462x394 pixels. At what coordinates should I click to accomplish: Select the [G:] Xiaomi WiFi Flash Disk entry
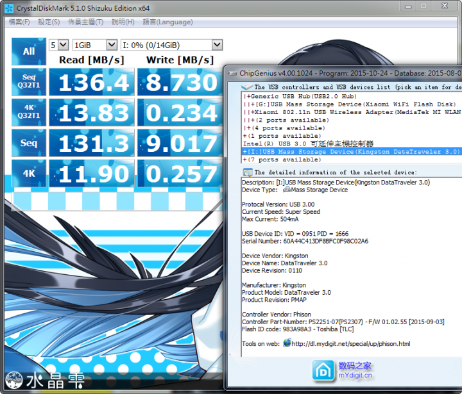click(350, 104)
